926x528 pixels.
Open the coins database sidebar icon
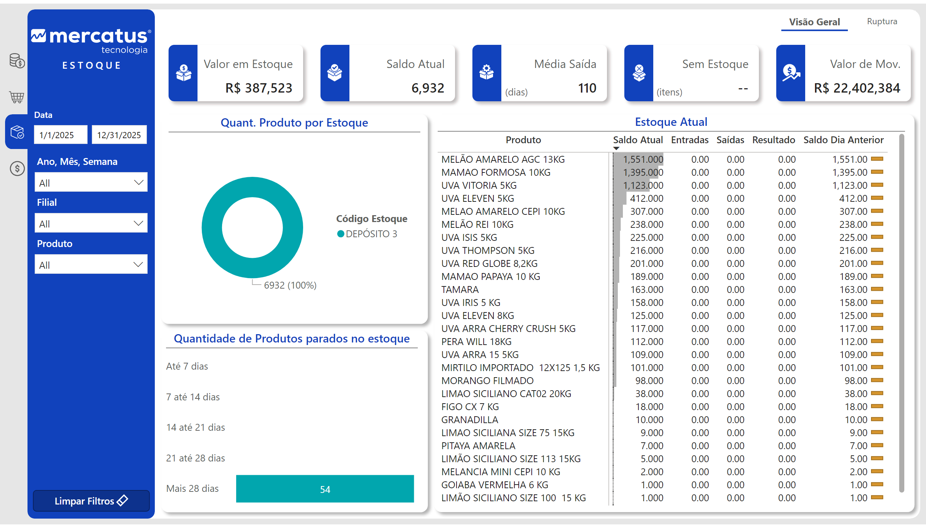17,60
